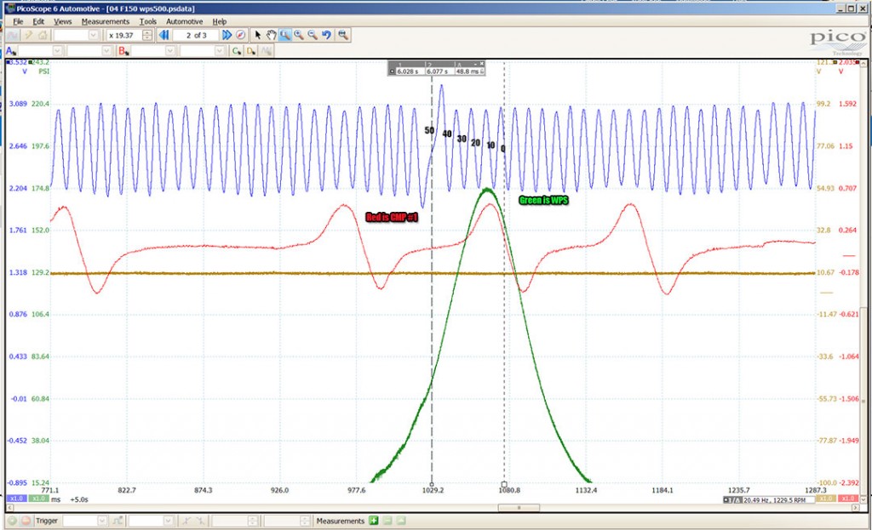Open Channel A range dropdown
Viewport: 872px width, 530px height.
pos(57,51)
